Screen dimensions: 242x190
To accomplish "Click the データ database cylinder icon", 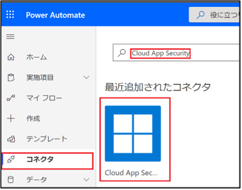I will (11, 180).
